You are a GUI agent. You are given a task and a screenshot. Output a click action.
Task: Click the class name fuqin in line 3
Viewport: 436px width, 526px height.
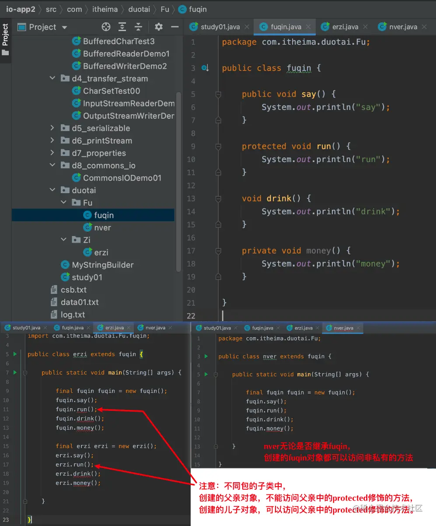(x=299, y=68)
